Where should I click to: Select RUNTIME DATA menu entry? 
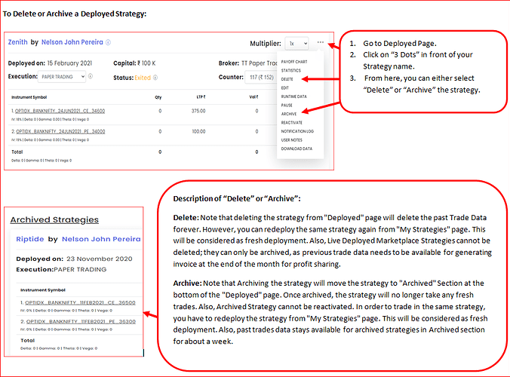293,97
